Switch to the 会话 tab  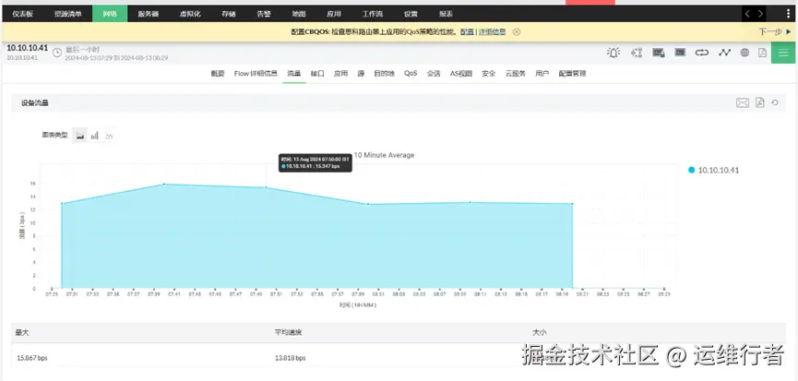coord(434,73)
